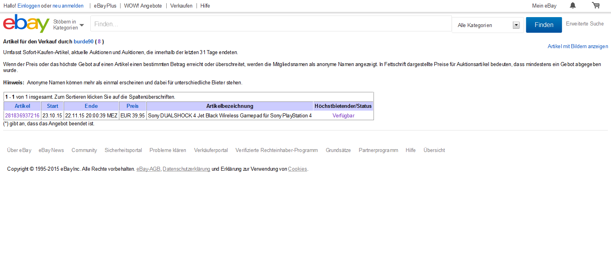Image resolution: width=611 pixels, height=267 pixels.
Task: Open the Alle Kategorien dropdown
Action: point(488,25)
